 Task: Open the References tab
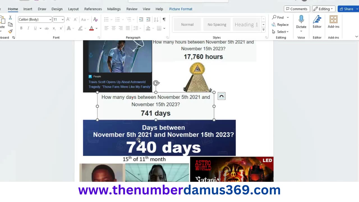pos(93,9)
